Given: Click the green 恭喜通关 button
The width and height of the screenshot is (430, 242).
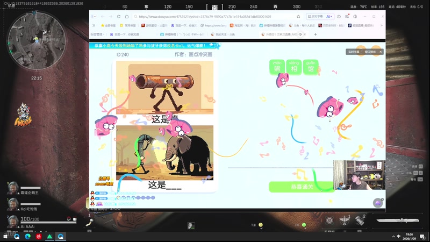Looking at the screenshot, I should coord(302,187).
